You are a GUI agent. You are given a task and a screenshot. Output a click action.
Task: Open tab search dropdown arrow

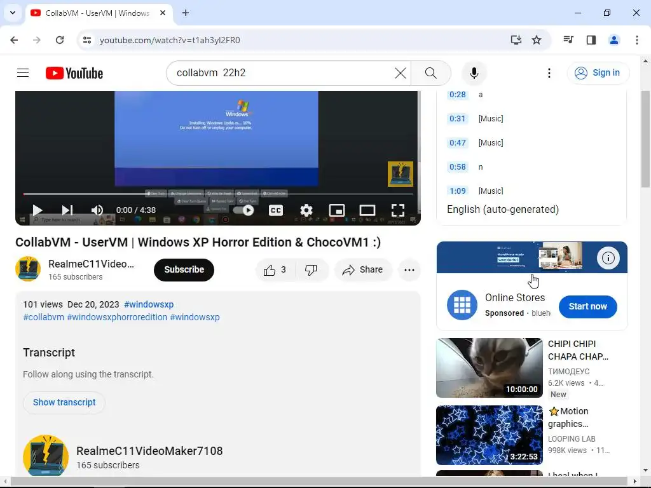tap(13, 13)
